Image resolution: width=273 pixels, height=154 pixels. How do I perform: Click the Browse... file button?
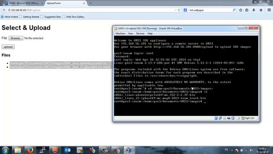(16, 38)
